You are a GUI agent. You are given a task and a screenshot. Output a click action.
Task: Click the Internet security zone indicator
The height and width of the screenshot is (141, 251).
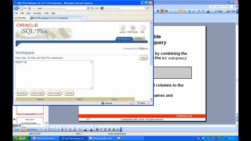tap(107, 103)
